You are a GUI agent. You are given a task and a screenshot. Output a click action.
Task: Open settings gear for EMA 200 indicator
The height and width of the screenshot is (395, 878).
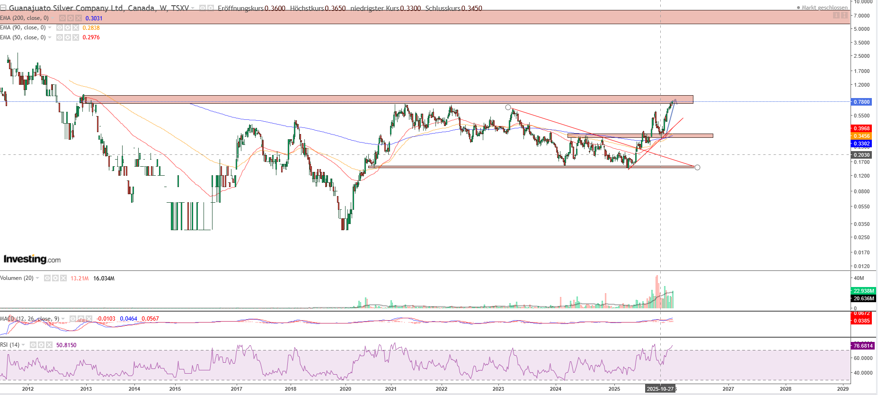coord(70,18)
